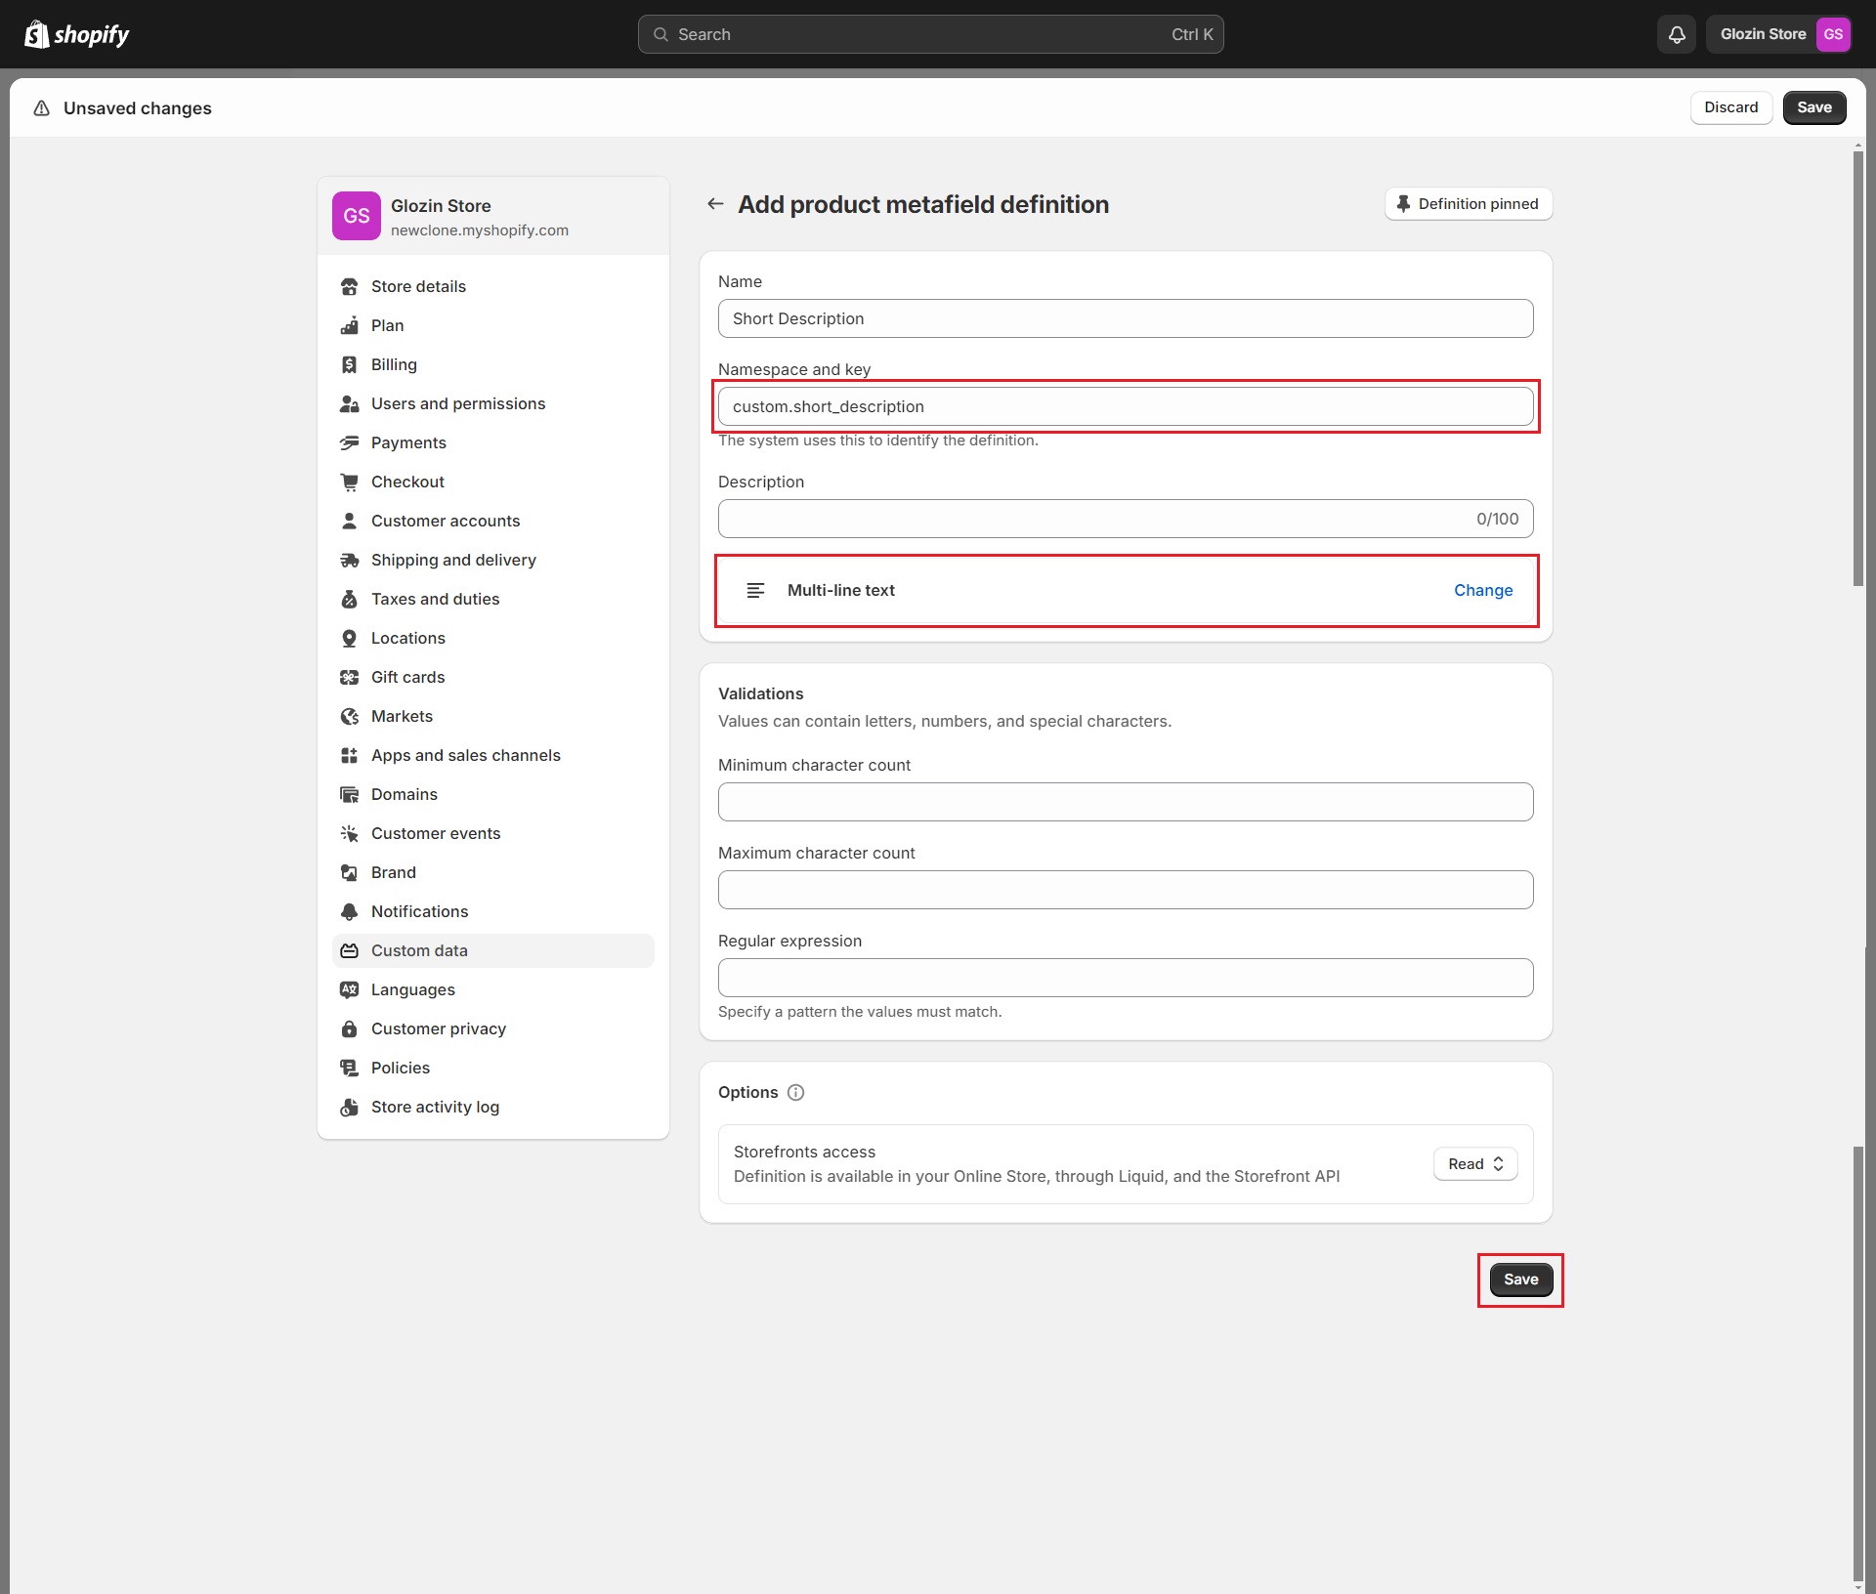1876x1594 pixels.
Task: Click the Gift cards icon
Action: [x=349, y=677]
